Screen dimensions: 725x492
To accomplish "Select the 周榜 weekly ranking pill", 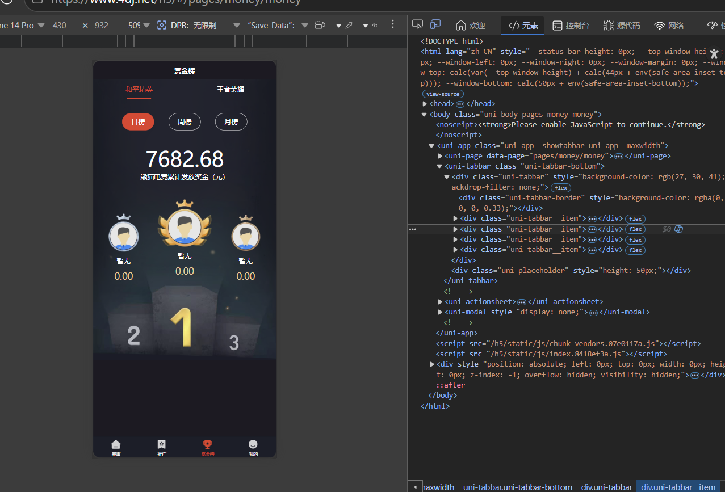I will (185, 122).
